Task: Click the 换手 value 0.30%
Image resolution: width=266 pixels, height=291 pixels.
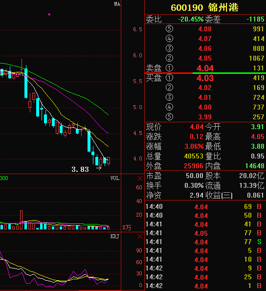Action: pyautogui.click(x=194, y=185)
